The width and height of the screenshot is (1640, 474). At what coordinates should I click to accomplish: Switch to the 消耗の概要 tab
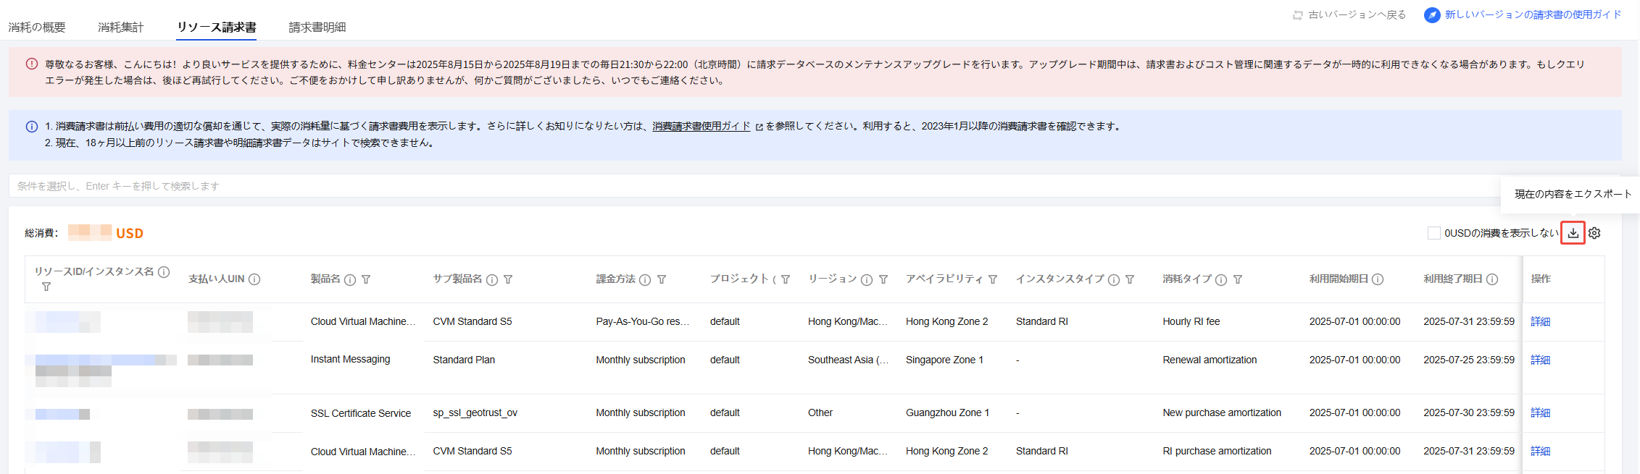click(x=37, y=27)
